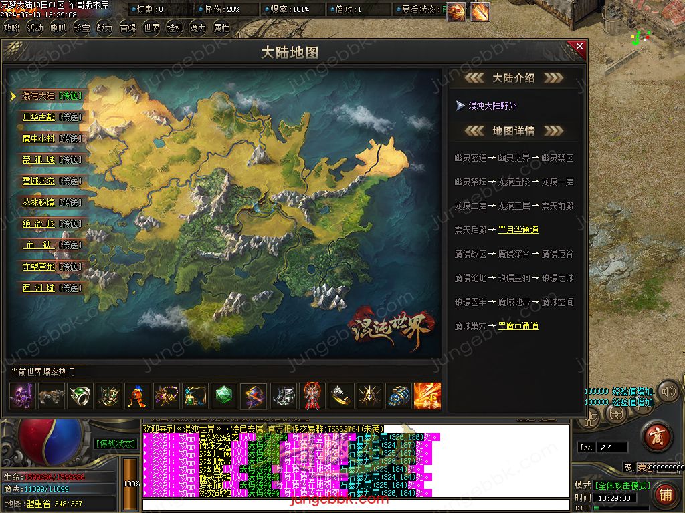Click the speaker sound icon

pyautogui.click(x=667, y=391)
